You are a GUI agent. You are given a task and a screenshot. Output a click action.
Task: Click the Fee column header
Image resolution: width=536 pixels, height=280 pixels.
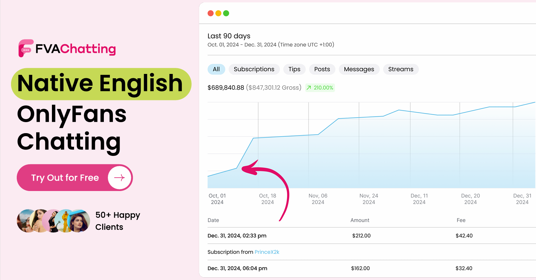coord(461,220)
